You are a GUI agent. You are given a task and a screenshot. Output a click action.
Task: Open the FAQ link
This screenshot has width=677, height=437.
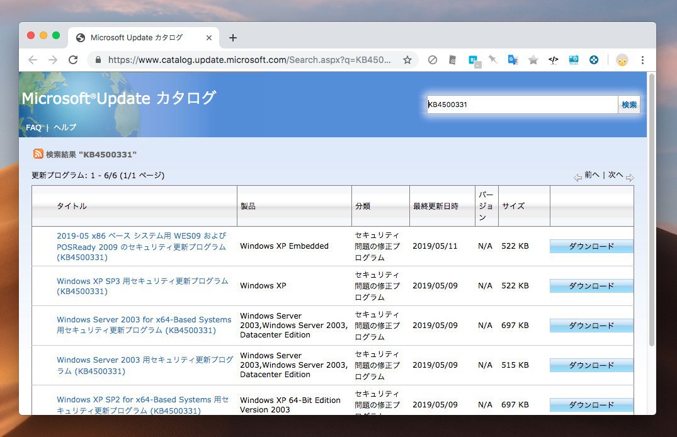[33, 128]
